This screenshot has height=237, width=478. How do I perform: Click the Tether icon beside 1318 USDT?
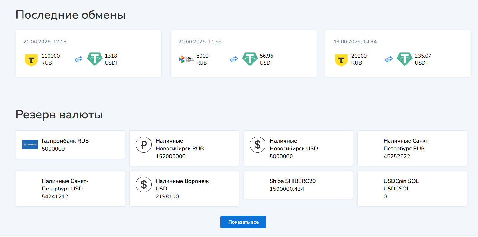click(95, 59)
